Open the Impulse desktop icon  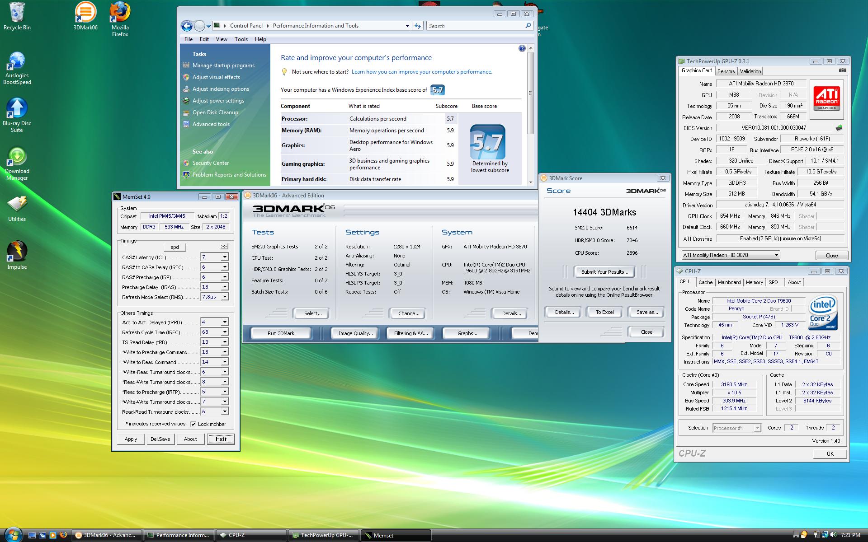[x=17, y=252]
